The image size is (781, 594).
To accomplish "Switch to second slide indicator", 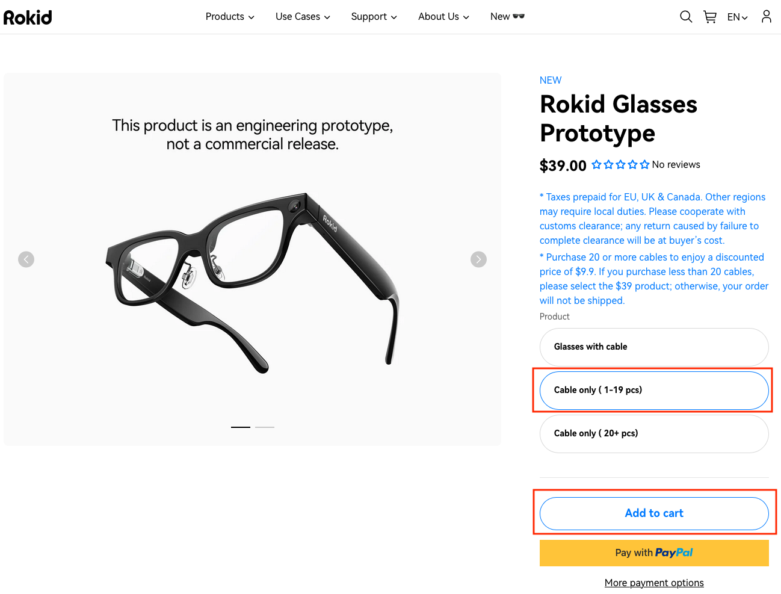I will coord(265,427).
